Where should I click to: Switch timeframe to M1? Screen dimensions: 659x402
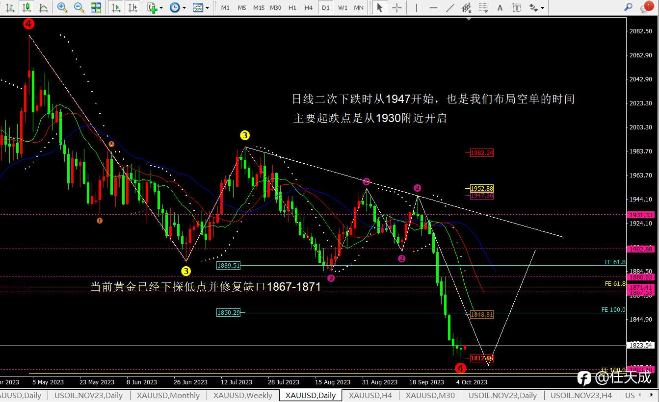click(225, 7)
